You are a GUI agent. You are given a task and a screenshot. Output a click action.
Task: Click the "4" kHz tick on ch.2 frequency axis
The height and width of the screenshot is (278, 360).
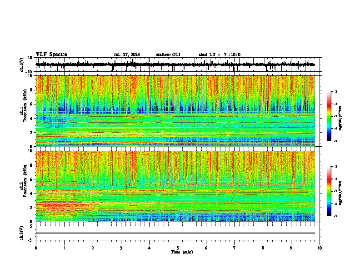(x=32, y=194)
